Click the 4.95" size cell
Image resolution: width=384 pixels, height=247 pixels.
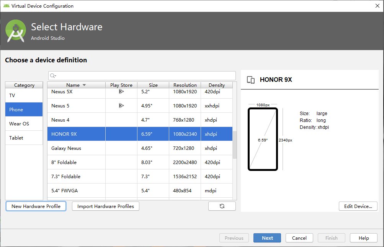pos(153,106)
